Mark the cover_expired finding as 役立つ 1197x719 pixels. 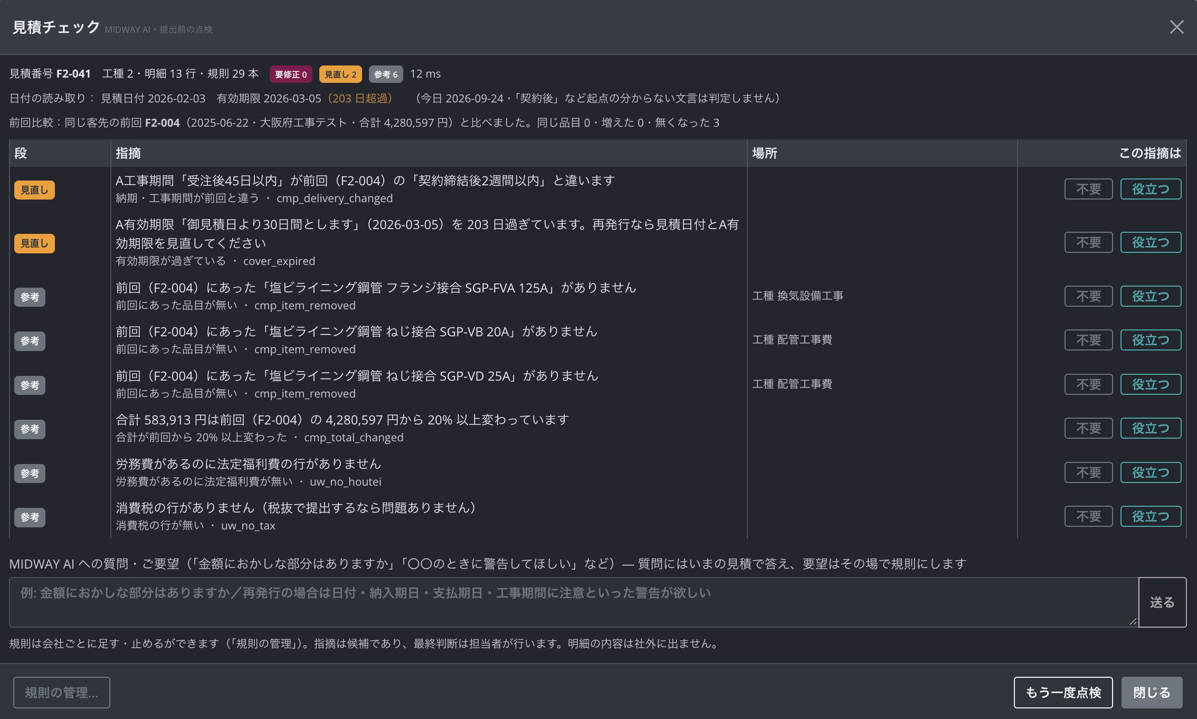coord(1151,242)
